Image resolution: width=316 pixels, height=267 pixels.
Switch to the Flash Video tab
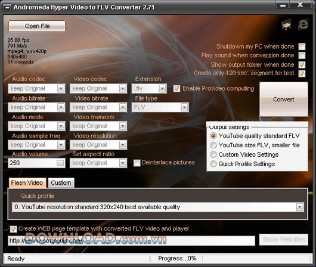click(x=27, y=183)
